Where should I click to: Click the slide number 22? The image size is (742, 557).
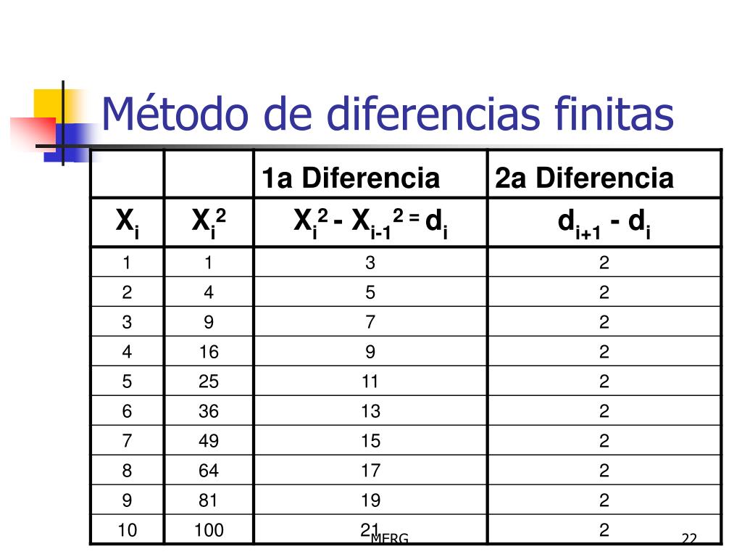coord(689,539)
